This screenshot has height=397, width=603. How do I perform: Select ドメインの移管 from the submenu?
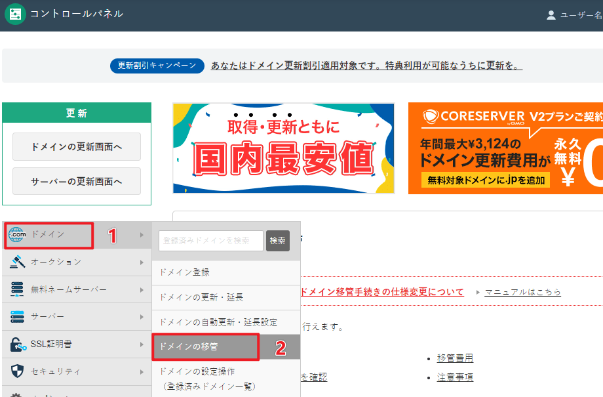(x=226, y=346)
